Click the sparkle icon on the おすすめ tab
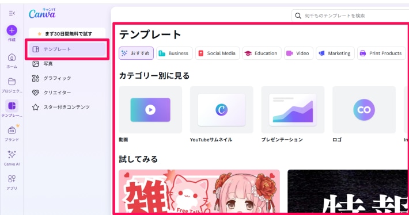 [x=124, y=53]
